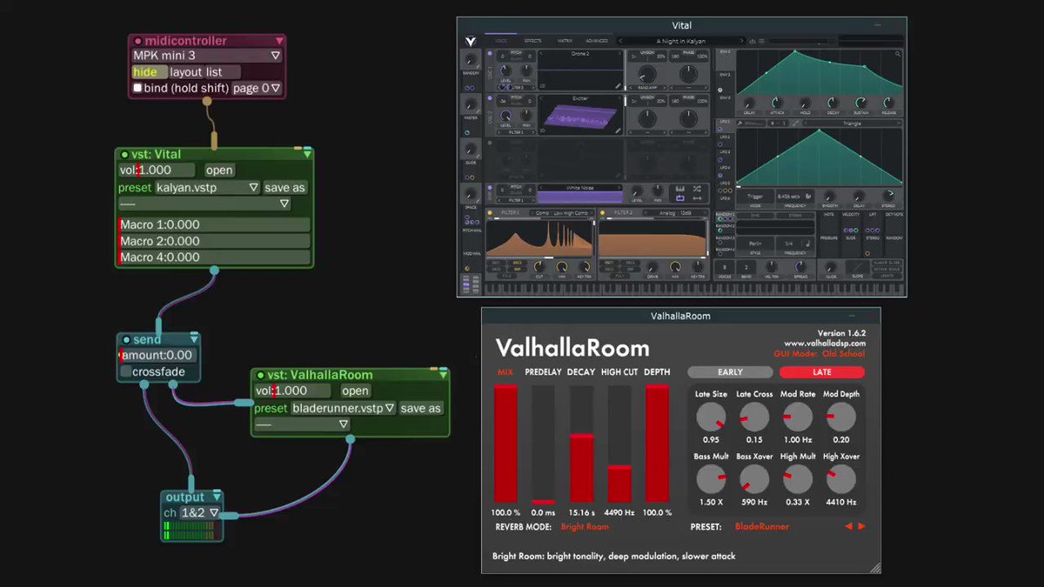Turn the Late Size knob
Image resolution: width=1044 pixels, height=587 pixels.
click(x=710, y=417)
